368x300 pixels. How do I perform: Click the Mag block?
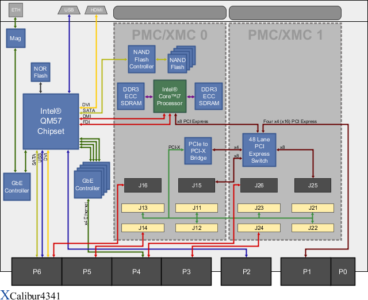[16, 39]
